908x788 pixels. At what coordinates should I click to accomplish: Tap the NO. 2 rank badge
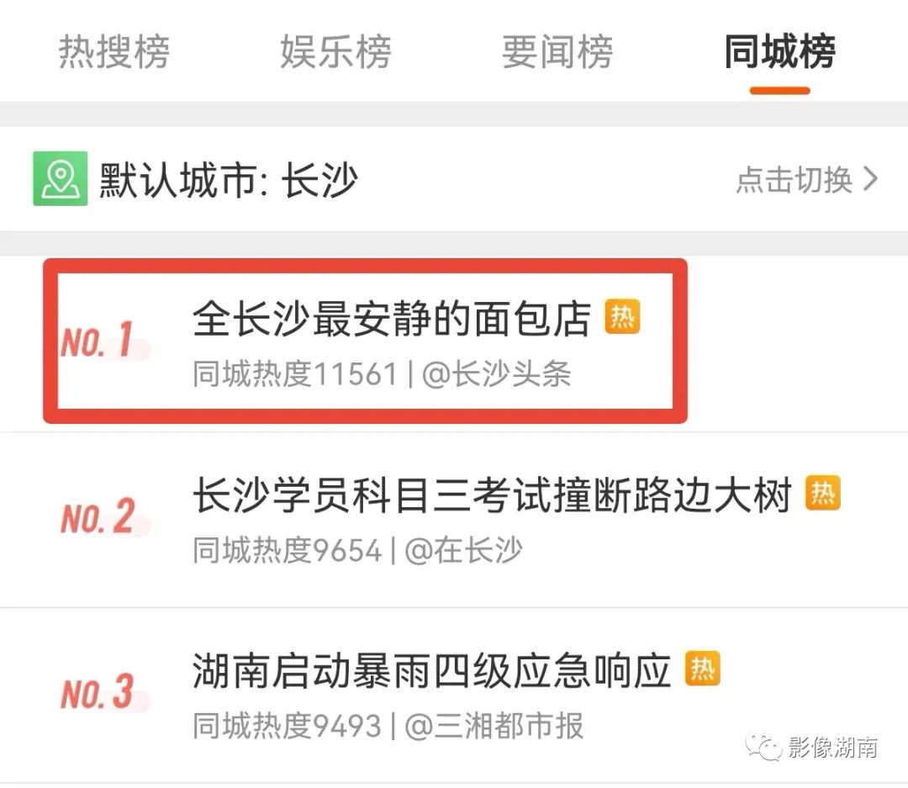(x=98, y=517)
